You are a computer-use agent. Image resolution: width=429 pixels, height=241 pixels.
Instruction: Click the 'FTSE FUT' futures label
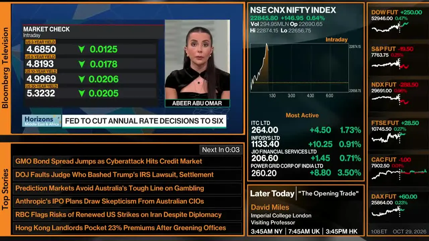[385, 123]
